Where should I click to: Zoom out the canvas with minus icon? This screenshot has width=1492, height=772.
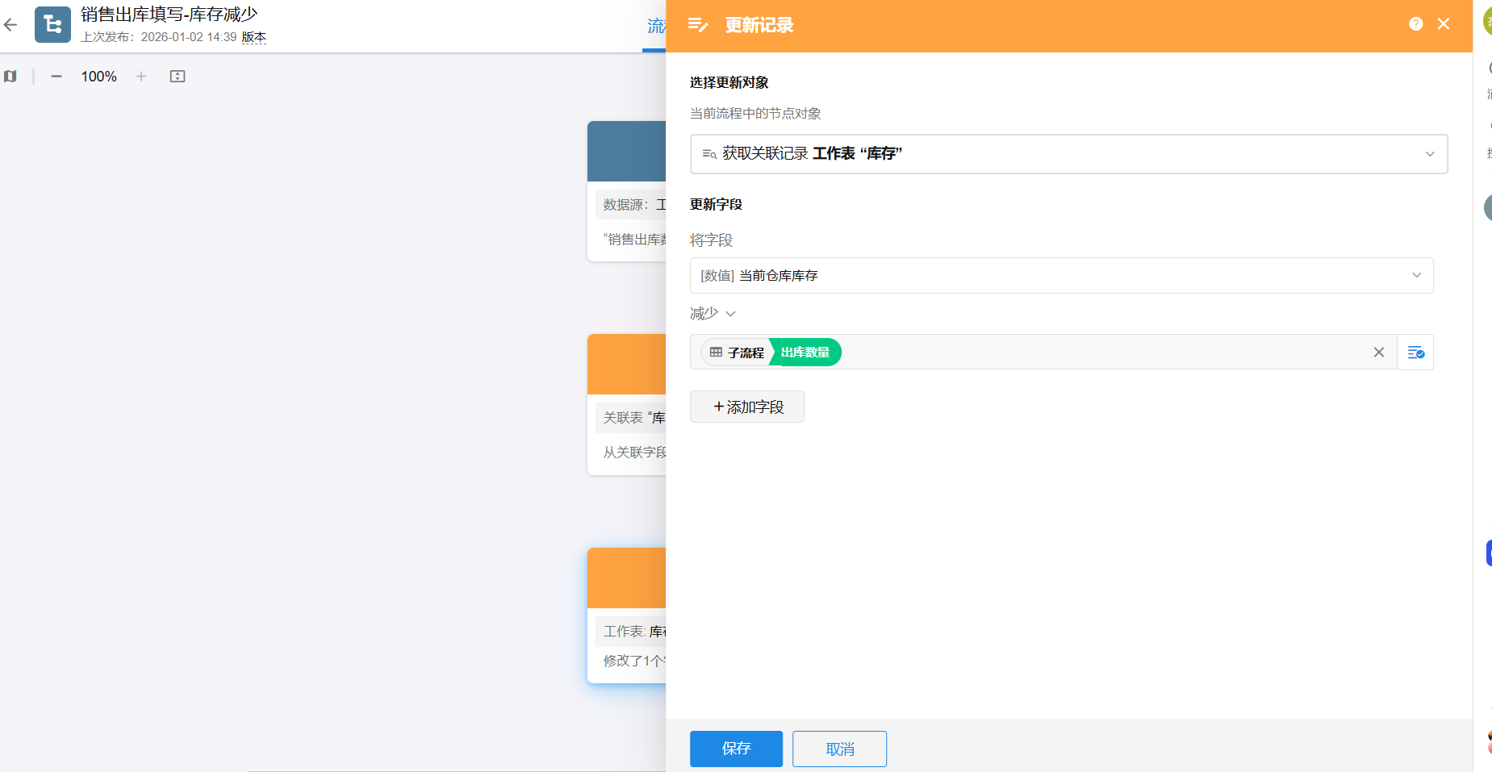(x=56, y=77)
